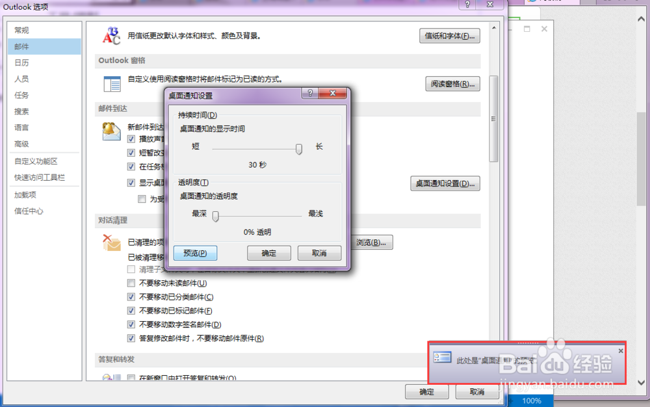Click the 100% zoom indicator in background window
The width and height of the screenshot is (650, 407).
point(532,400)
